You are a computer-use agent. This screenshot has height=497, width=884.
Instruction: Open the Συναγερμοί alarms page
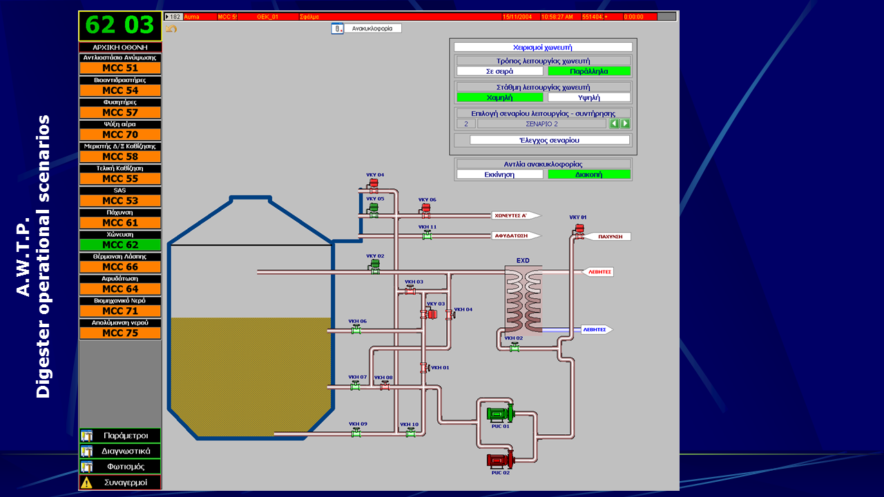(x=120, y=483)
